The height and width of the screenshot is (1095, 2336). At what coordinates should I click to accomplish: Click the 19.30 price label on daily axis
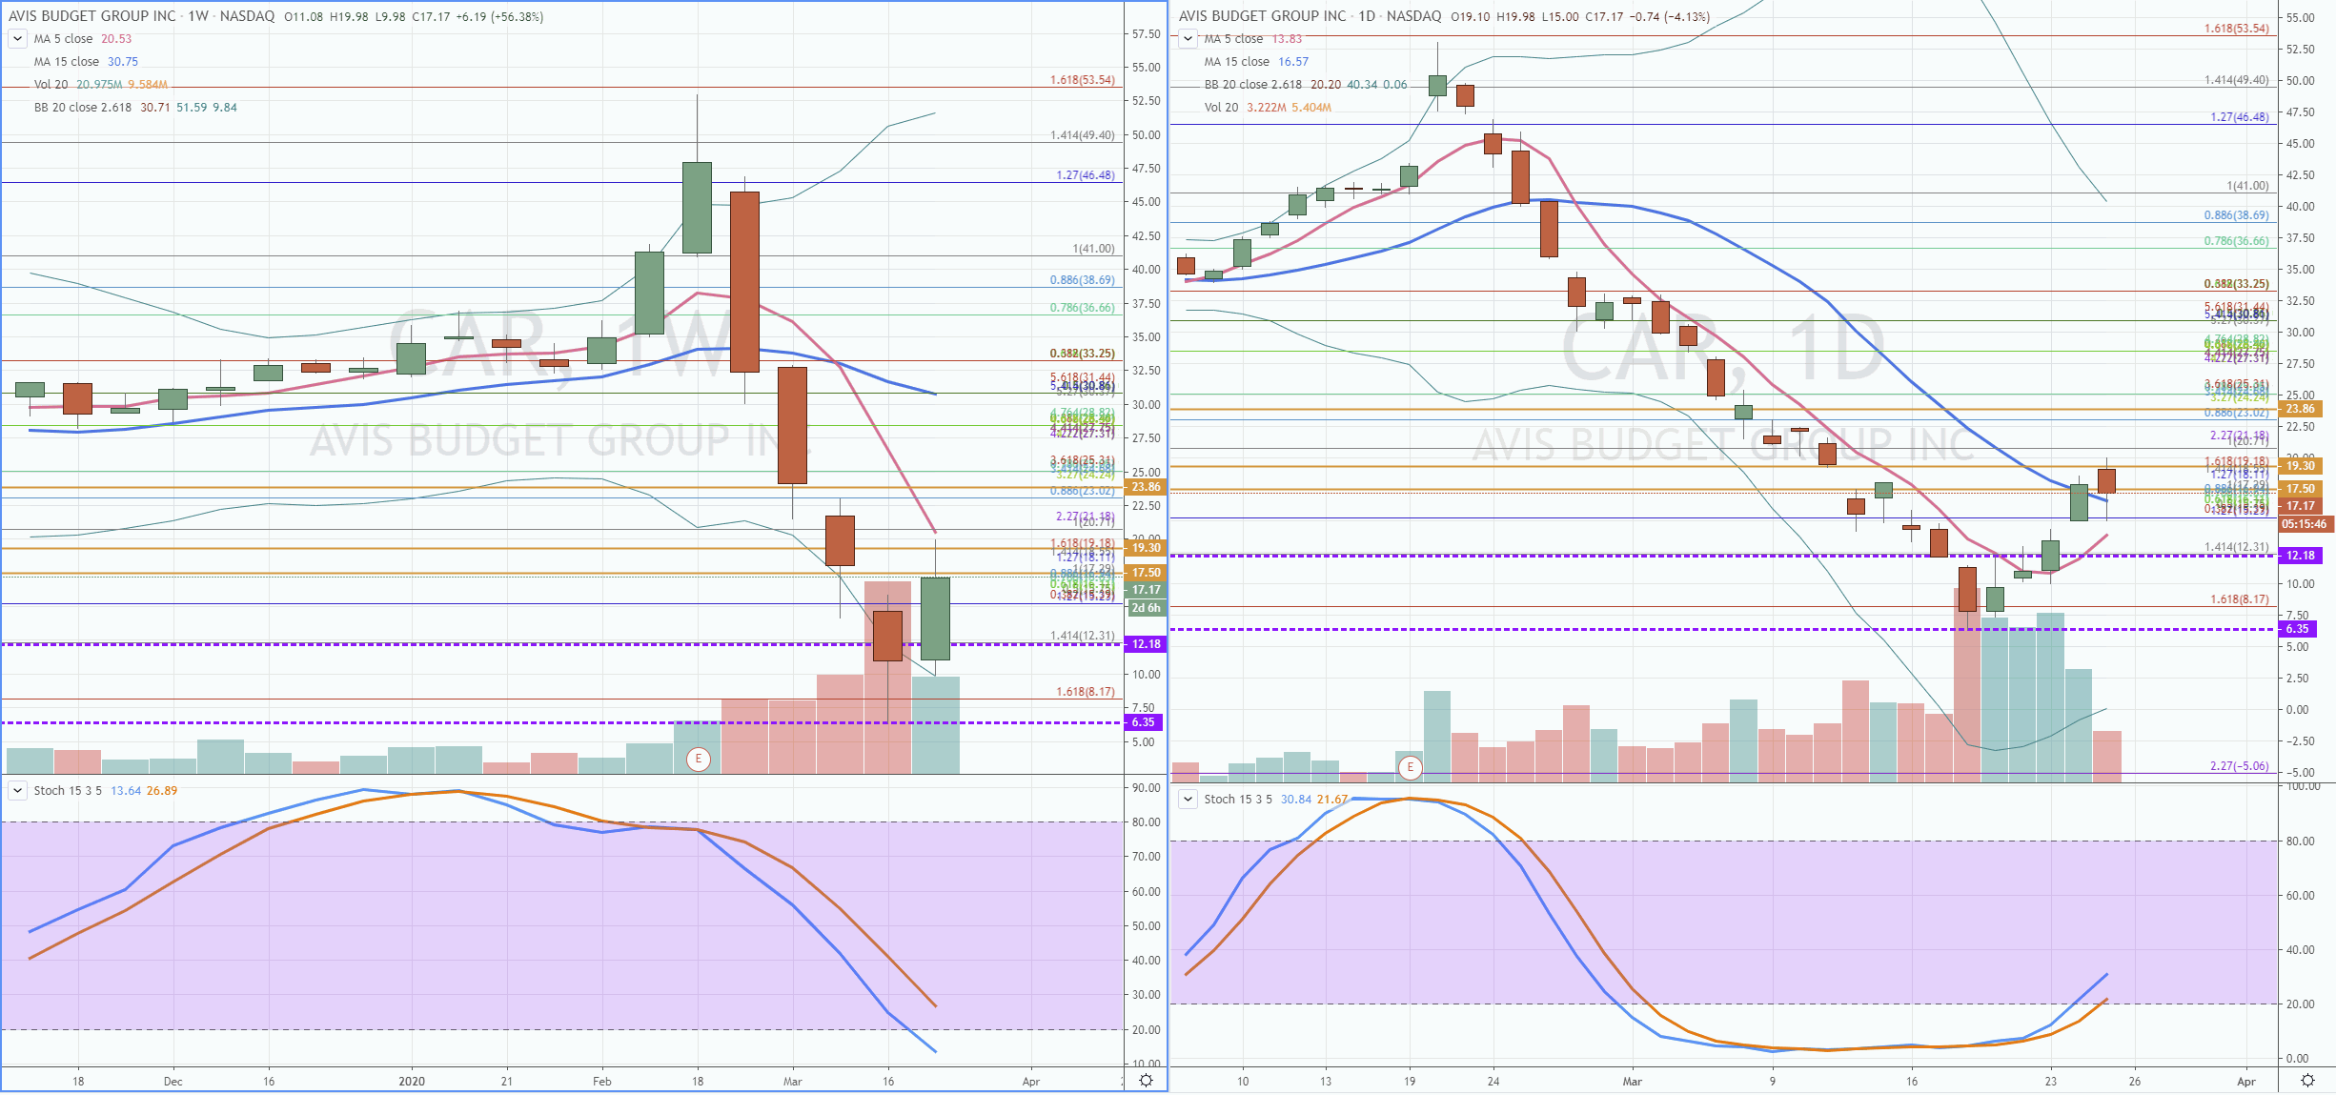2300,466
